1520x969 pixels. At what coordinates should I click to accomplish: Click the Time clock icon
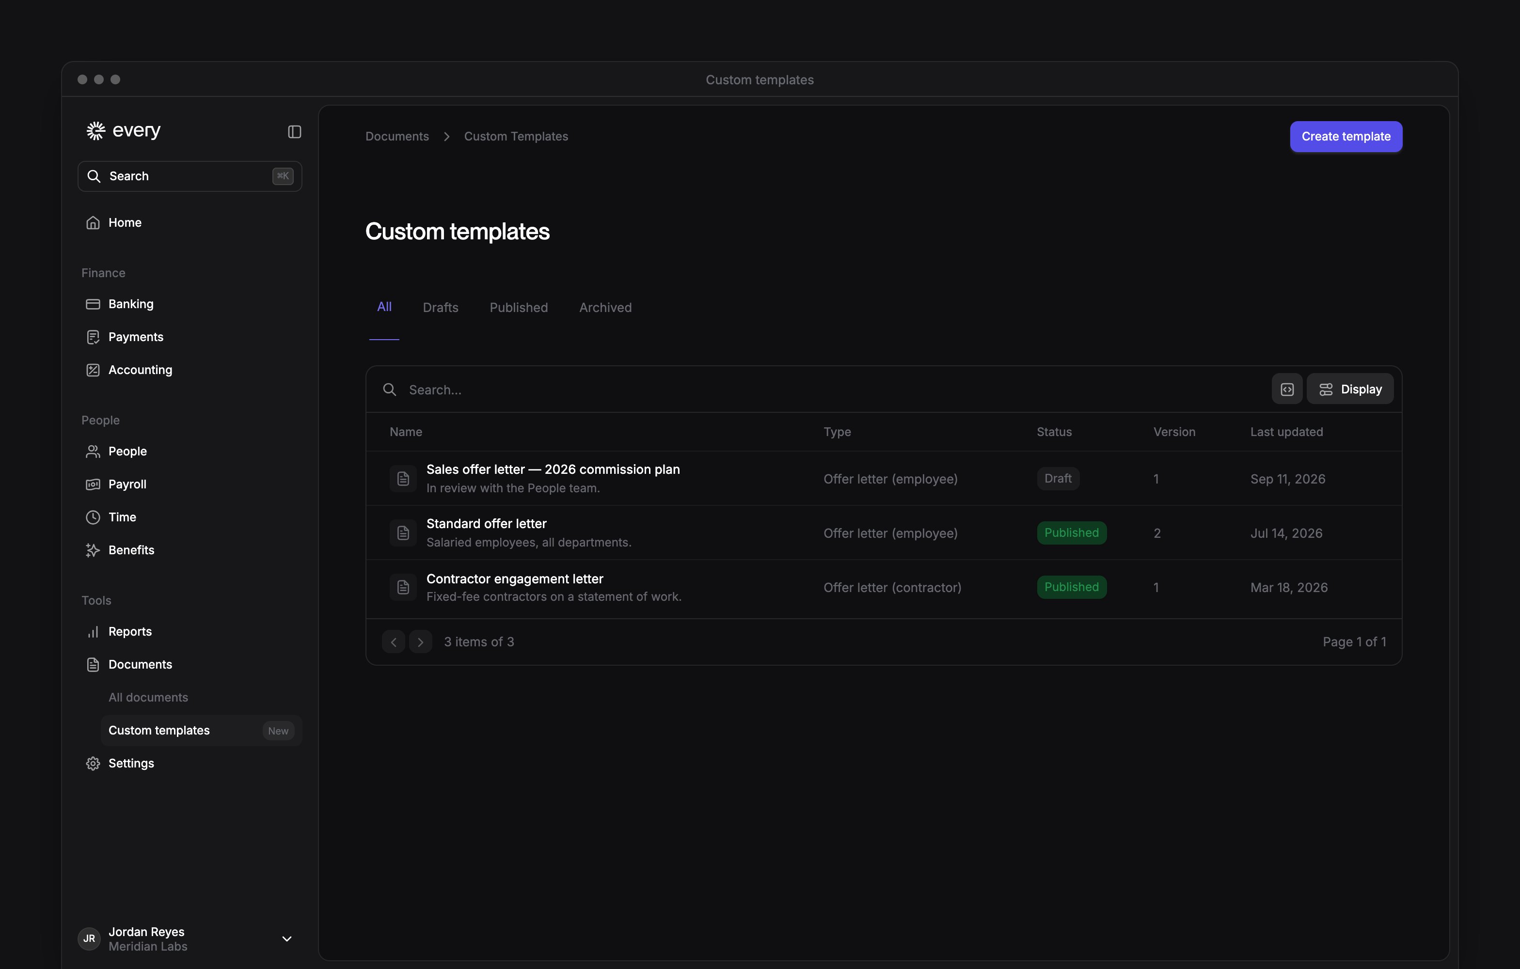coord(93,517)
